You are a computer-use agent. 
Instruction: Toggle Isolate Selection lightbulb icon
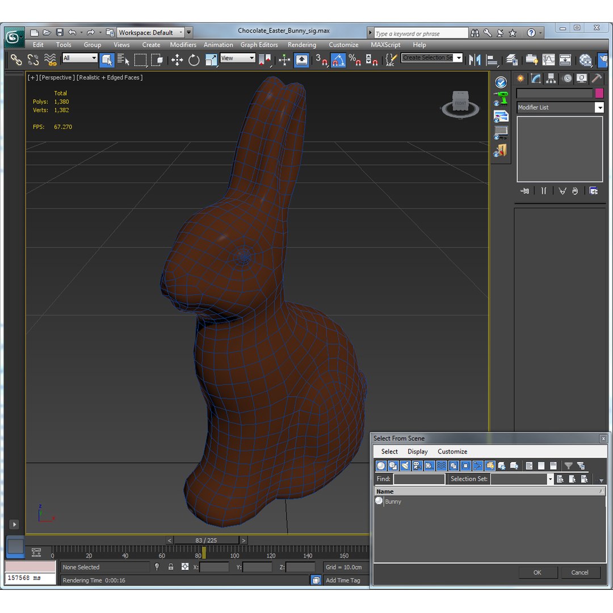[x=157, y=566]
